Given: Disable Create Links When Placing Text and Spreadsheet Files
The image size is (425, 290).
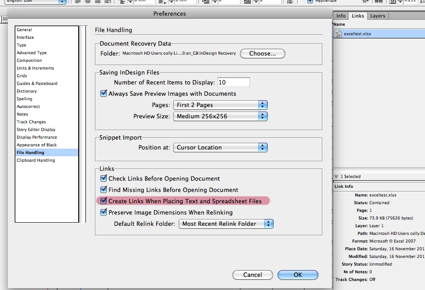Looking at the screenshot, I should click(104, 201).
